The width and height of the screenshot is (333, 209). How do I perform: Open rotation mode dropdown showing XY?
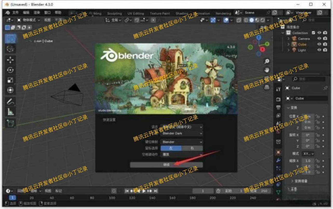point(308,154)
